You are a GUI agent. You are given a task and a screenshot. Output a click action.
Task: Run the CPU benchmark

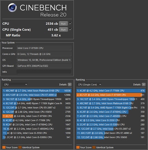pos(63,24)
